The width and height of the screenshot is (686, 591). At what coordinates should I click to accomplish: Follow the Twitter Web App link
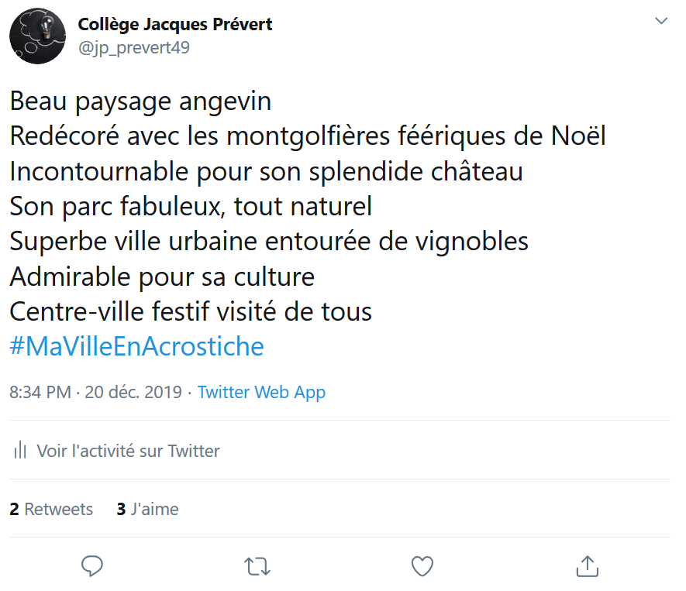tap(261, 392)
